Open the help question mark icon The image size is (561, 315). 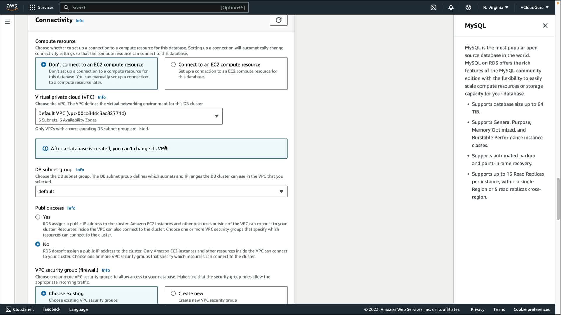(x=468, y=8)
